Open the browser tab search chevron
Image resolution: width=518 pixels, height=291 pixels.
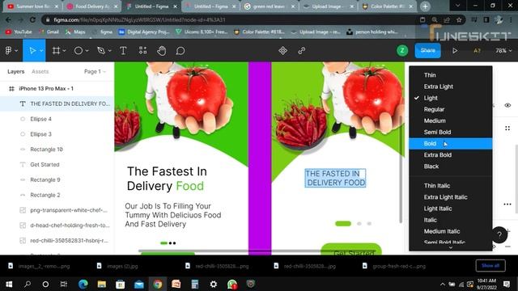point(457,6)
